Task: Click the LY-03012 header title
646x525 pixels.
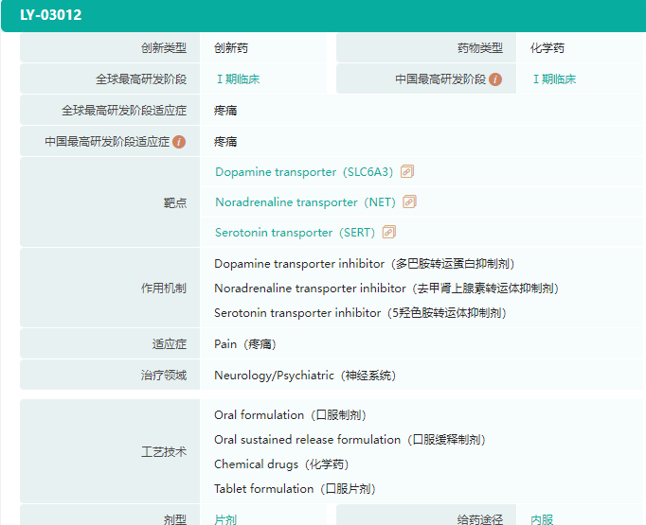Action: [50, 15]
